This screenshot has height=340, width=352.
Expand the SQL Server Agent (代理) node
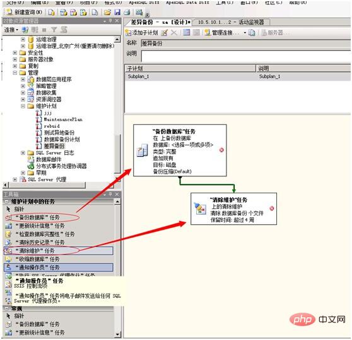coord(15,179)
